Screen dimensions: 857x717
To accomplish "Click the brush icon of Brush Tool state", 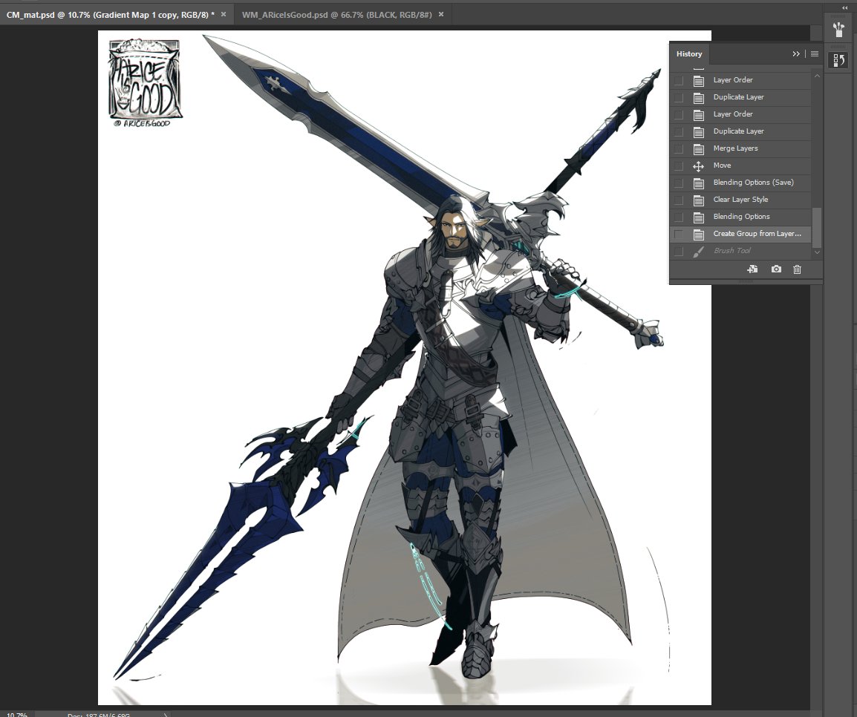I will (698, 251).
